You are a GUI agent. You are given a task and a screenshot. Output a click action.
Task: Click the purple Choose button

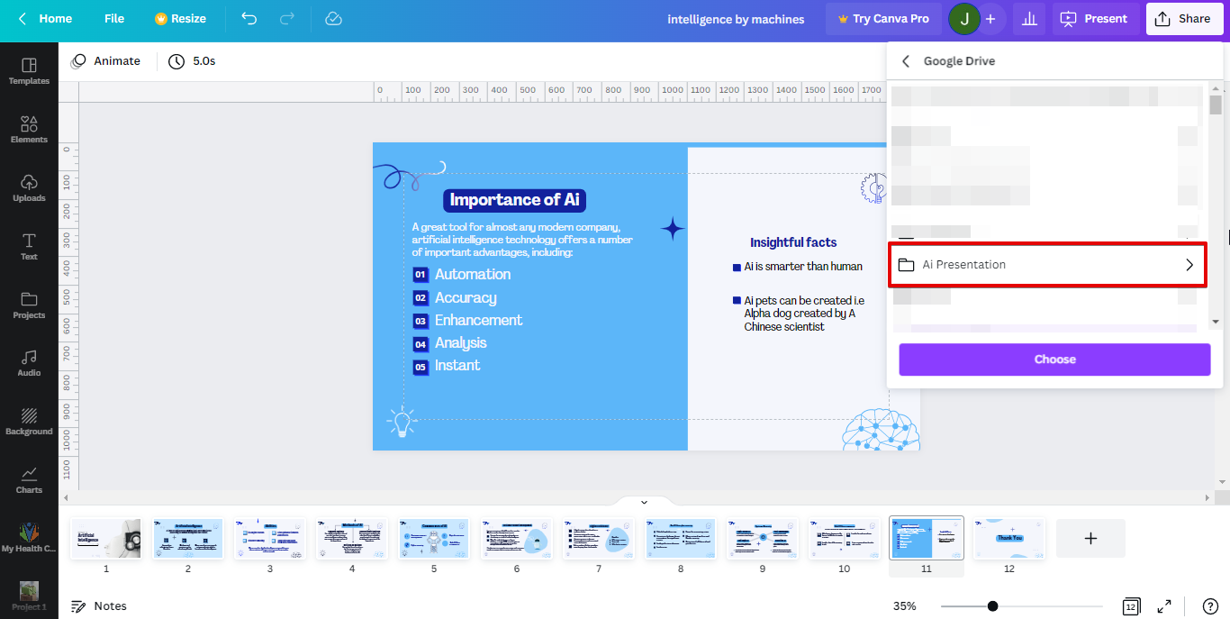(1054, 360)
